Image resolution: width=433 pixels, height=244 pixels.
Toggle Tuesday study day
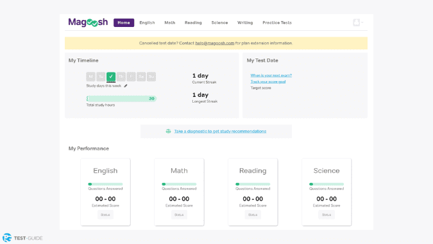point(101,76)
